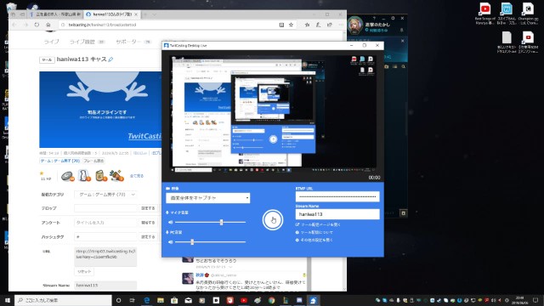Image resolution: width=544 pixels, height=306 pixels.
Task: Click the mic volume speaker icon
Action: coord(170,222)
